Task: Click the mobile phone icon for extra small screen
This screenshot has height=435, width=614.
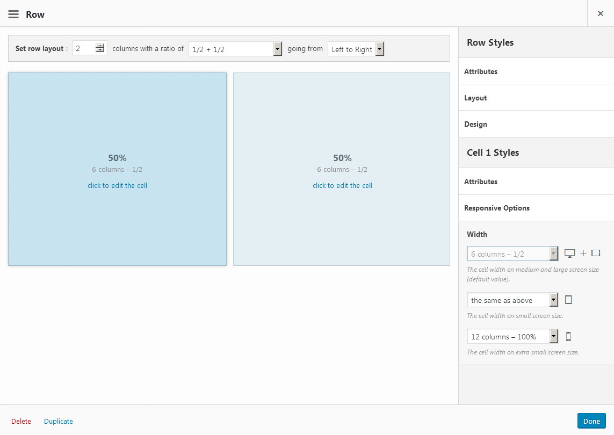Action: point(568,336)
